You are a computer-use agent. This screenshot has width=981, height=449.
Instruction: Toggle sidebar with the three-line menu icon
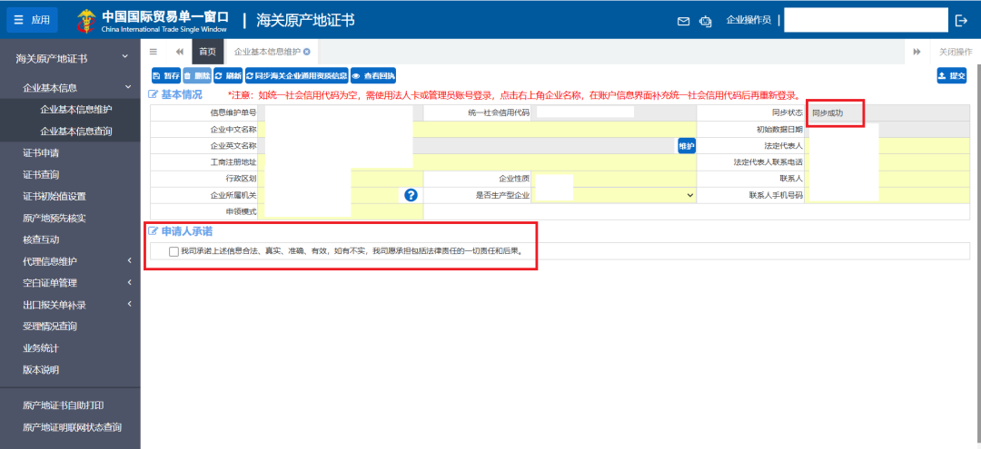(154, 52)
